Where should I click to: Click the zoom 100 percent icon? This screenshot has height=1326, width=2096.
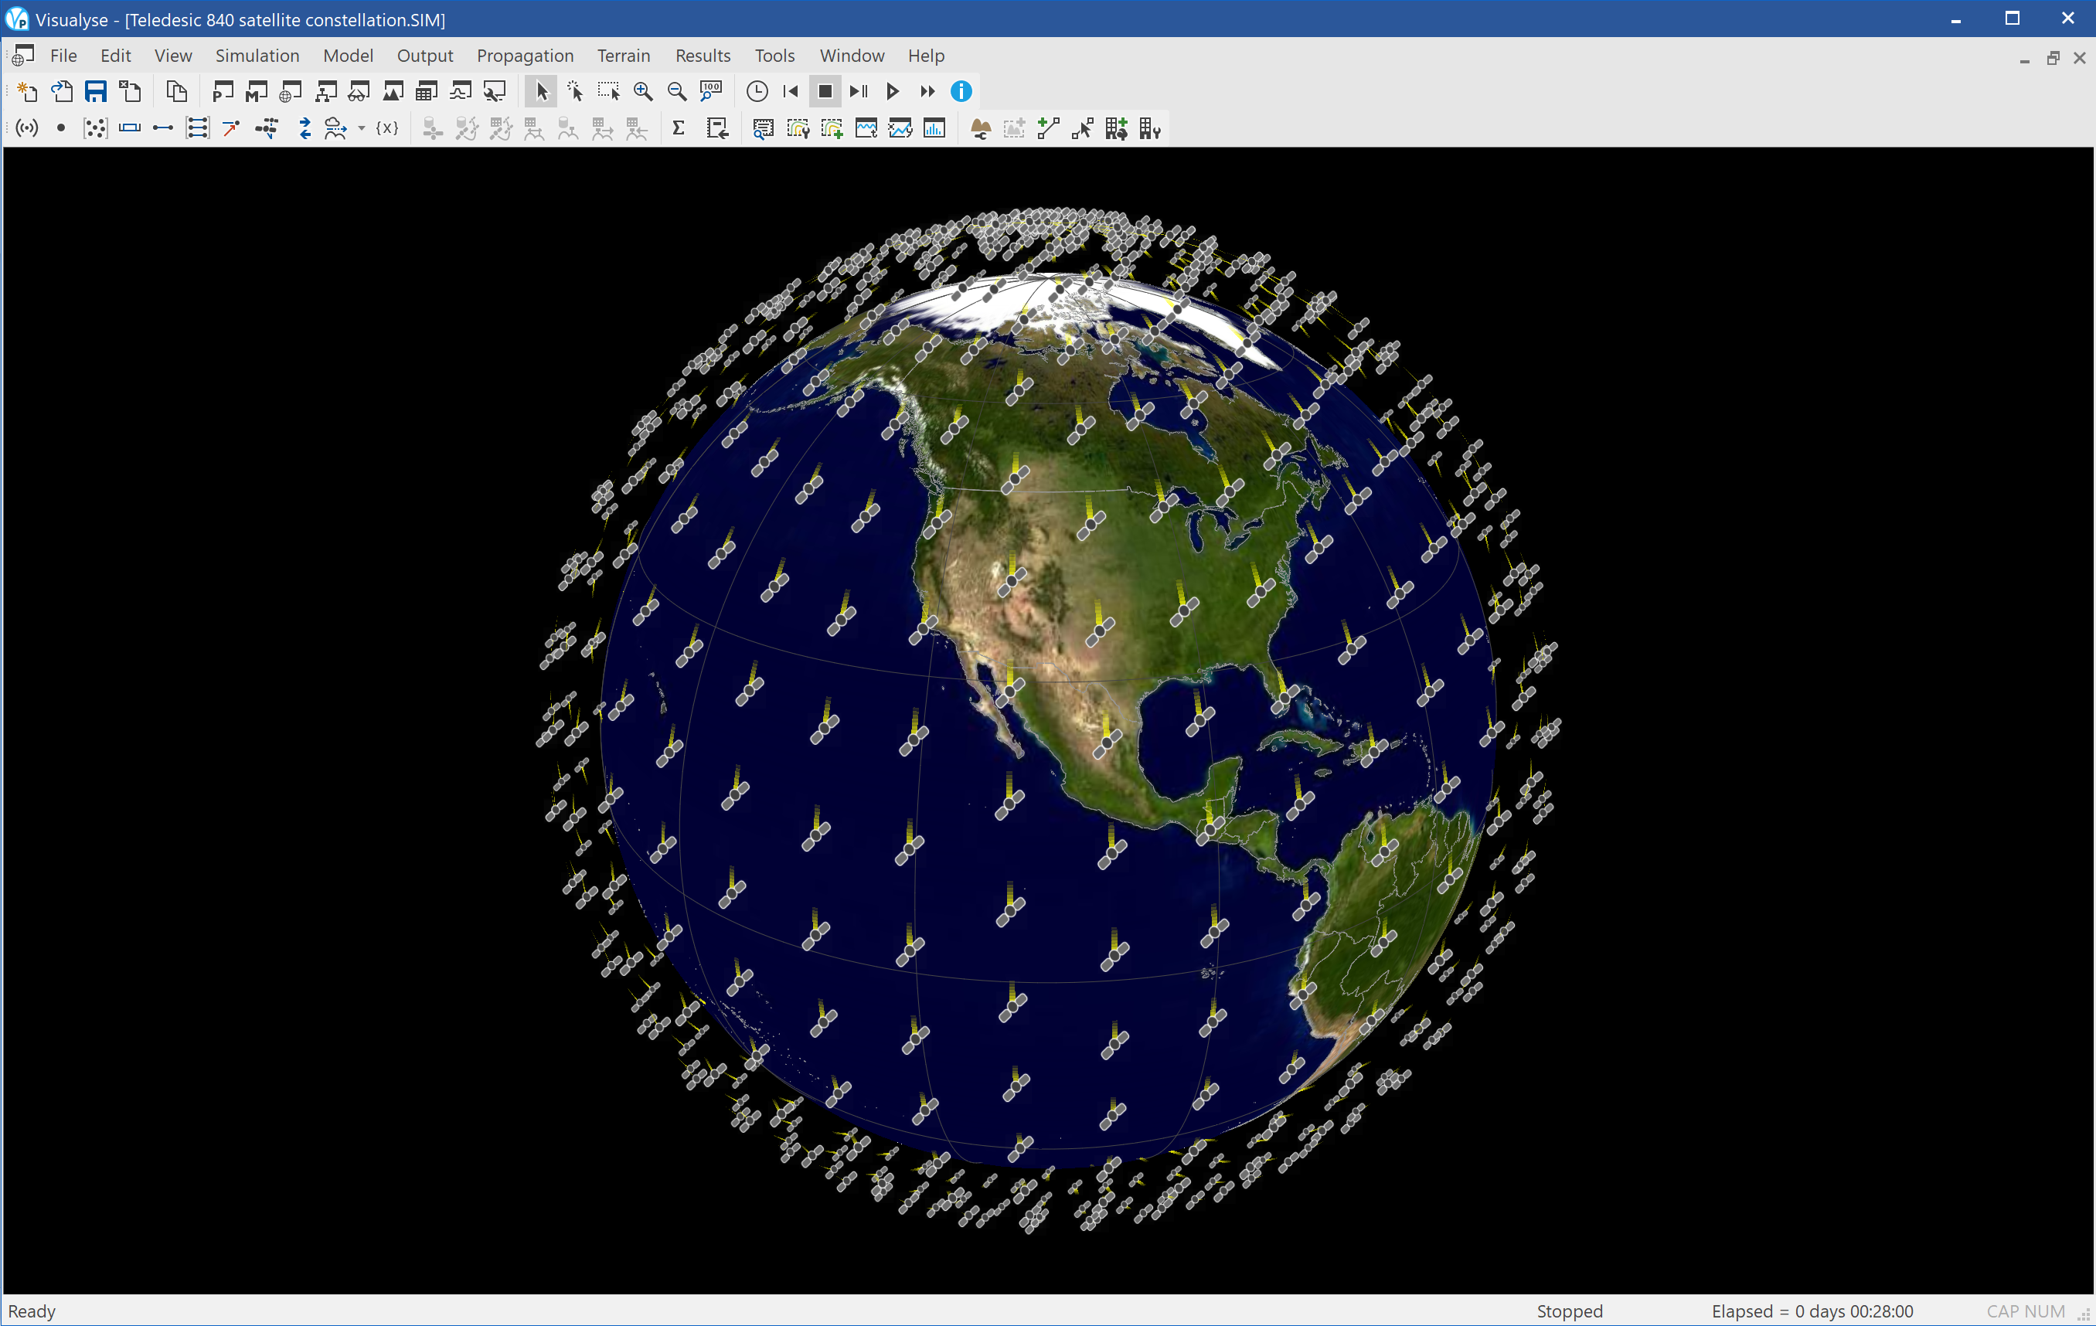711,91
